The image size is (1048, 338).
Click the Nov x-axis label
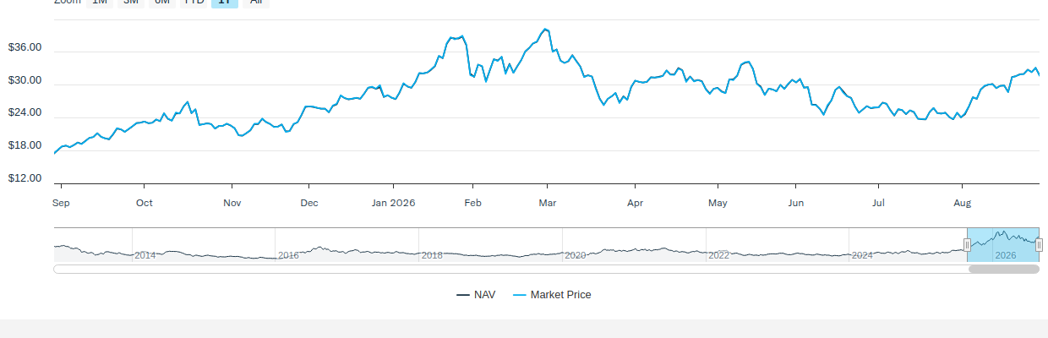[232, 203]
